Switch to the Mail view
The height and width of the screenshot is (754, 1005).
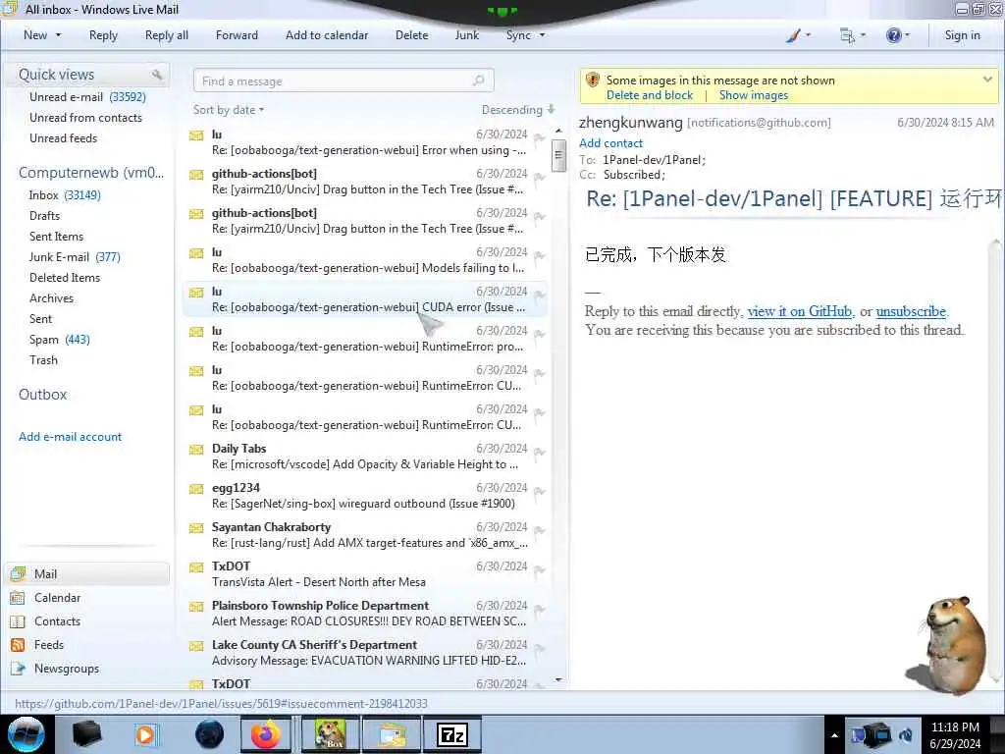click(x=88, y=573)
